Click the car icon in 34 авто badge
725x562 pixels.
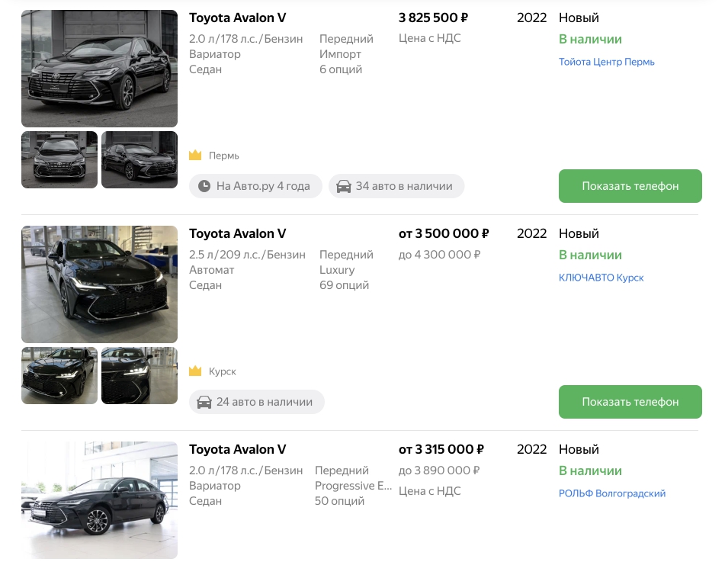(x=344, y=186)
